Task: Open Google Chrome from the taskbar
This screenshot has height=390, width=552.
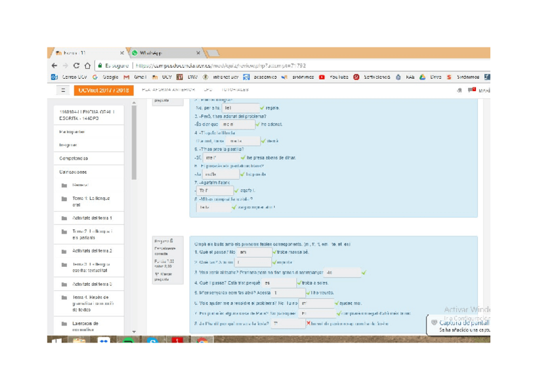Action: coord(202,340)
